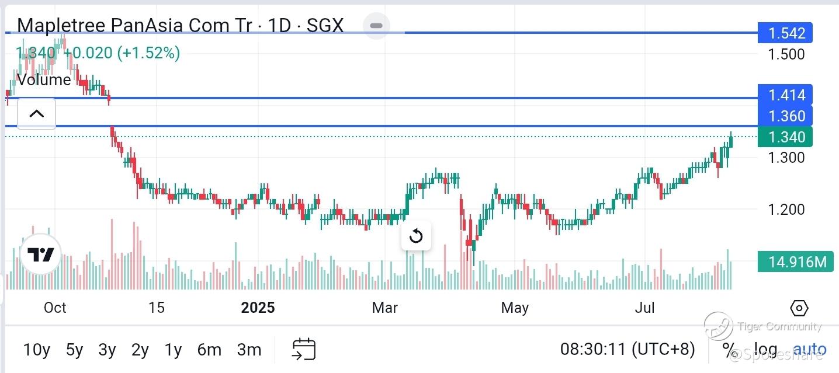The image size is (839, 373).
Task: Switch to the 3y time range
Action: [107, 350]
